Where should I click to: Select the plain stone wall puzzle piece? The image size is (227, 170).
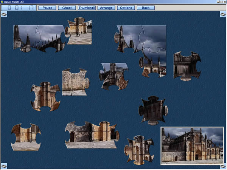76,82
